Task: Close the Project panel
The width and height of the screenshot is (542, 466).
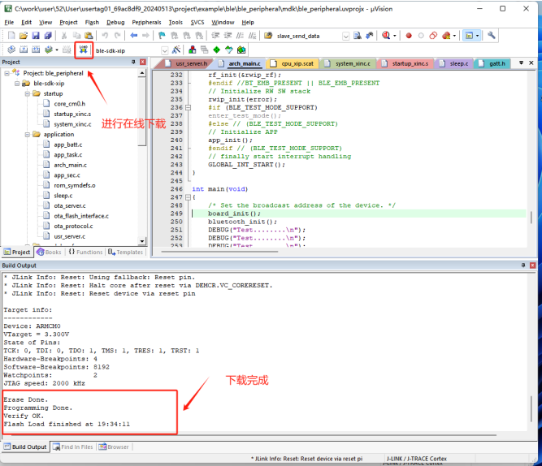Action: (142, 62)
